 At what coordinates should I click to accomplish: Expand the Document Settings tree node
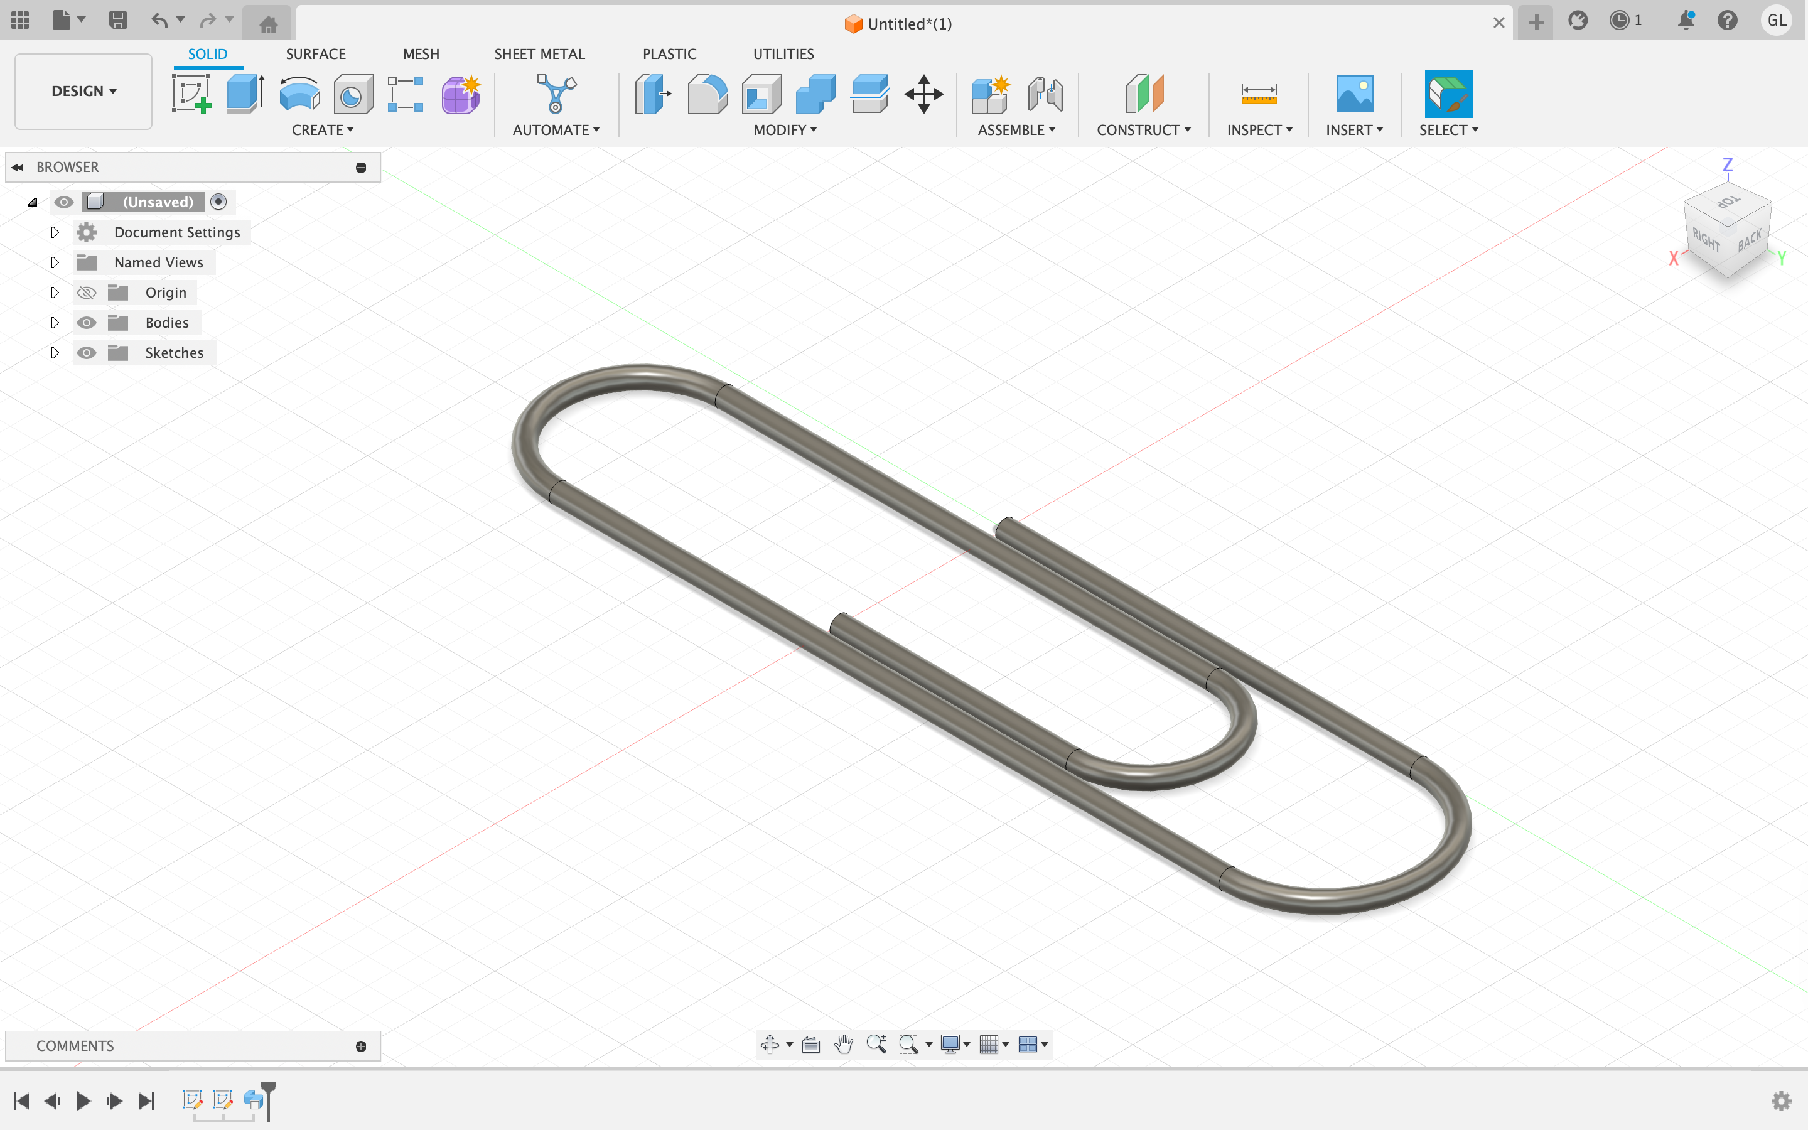click(x=55, y=232)
